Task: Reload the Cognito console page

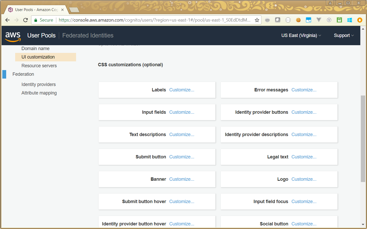Action: 25,20
